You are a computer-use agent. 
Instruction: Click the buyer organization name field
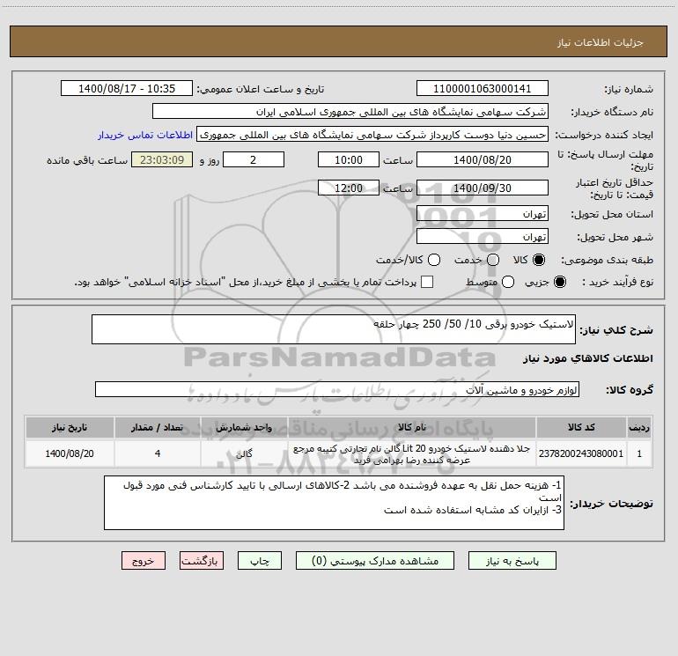coord(350,111)
